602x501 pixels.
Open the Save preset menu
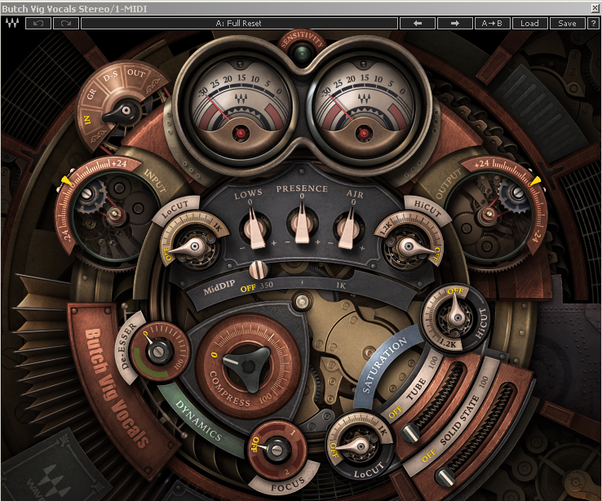tap(567, 24)
